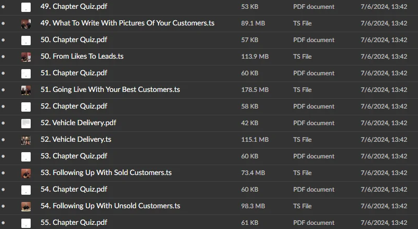Select bullet marker beside 50. Chapter Quiz.pdf
The image size is (418, 229).
point(4,40)
